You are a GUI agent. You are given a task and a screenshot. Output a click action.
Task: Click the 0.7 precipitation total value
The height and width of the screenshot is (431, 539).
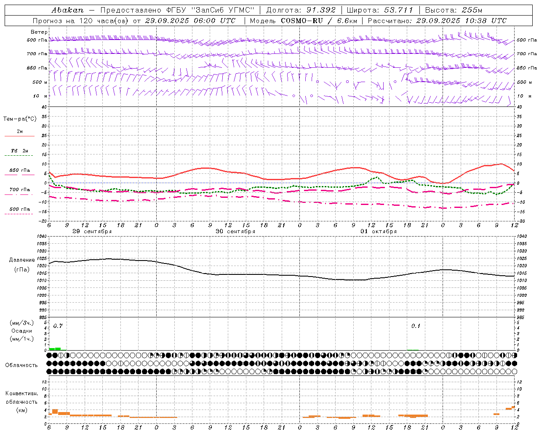click(x=58, y=326)
